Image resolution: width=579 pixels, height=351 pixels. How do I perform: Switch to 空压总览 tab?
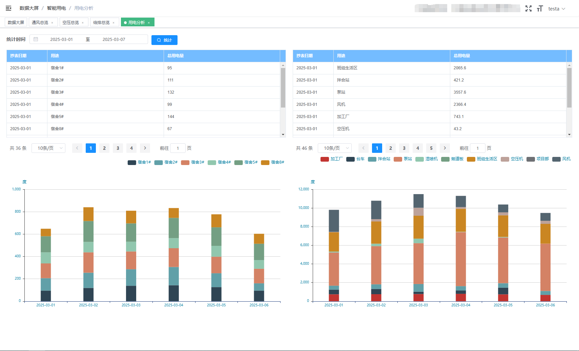70,23
